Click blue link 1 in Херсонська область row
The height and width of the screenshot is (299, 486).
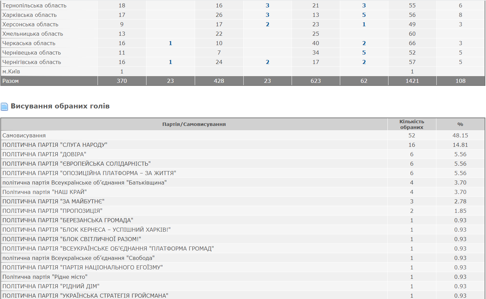pyautogui.click(x=364, y=24)
